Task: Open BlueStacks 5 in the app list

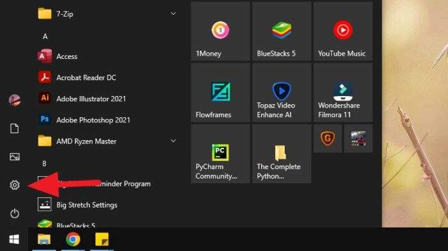Action: pos(108,223)
